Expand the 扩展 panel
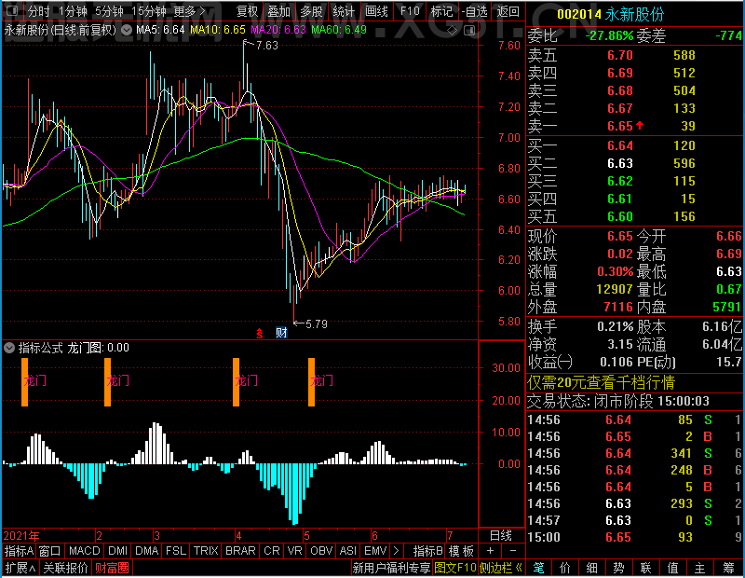Image resolution: width=745 pixels, height=578 pixels. point(20,568)
